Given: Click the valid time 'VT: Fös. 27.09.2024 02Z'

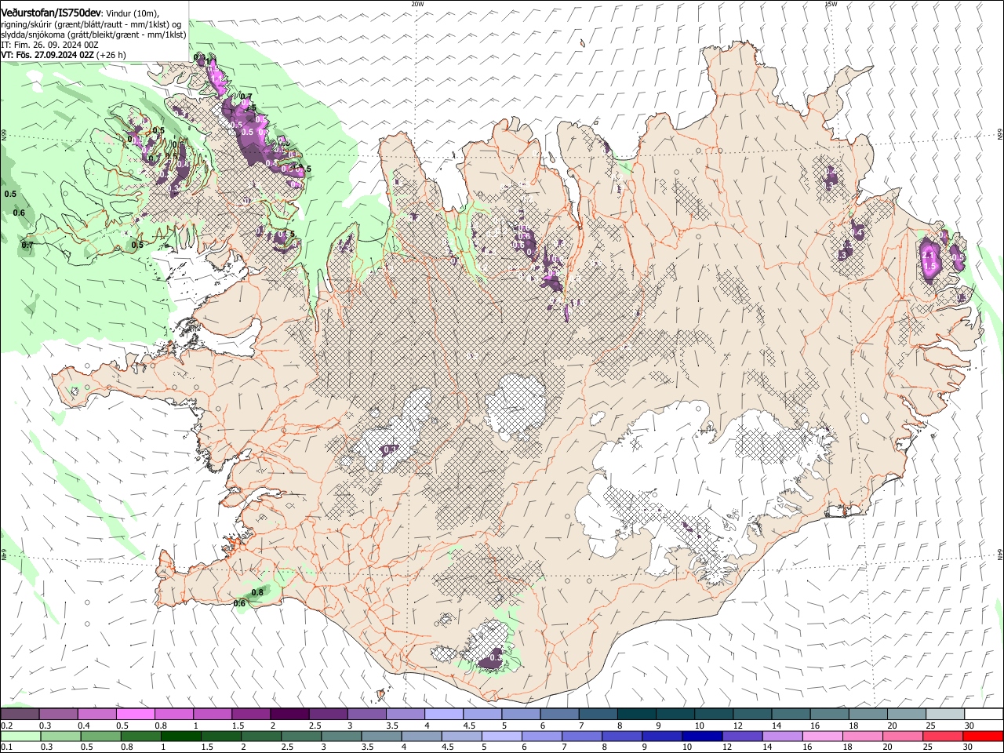Looking at the screenshot, I should 47,55.
